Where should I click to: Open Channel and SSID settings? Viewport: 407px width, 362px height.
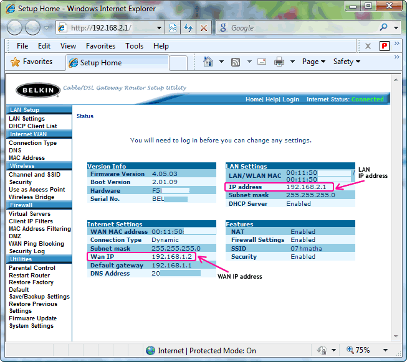click(34, 175)
